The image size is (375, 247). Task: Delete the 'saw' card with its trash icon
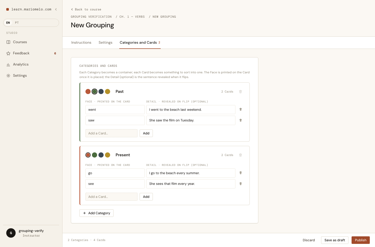[241, 120]
